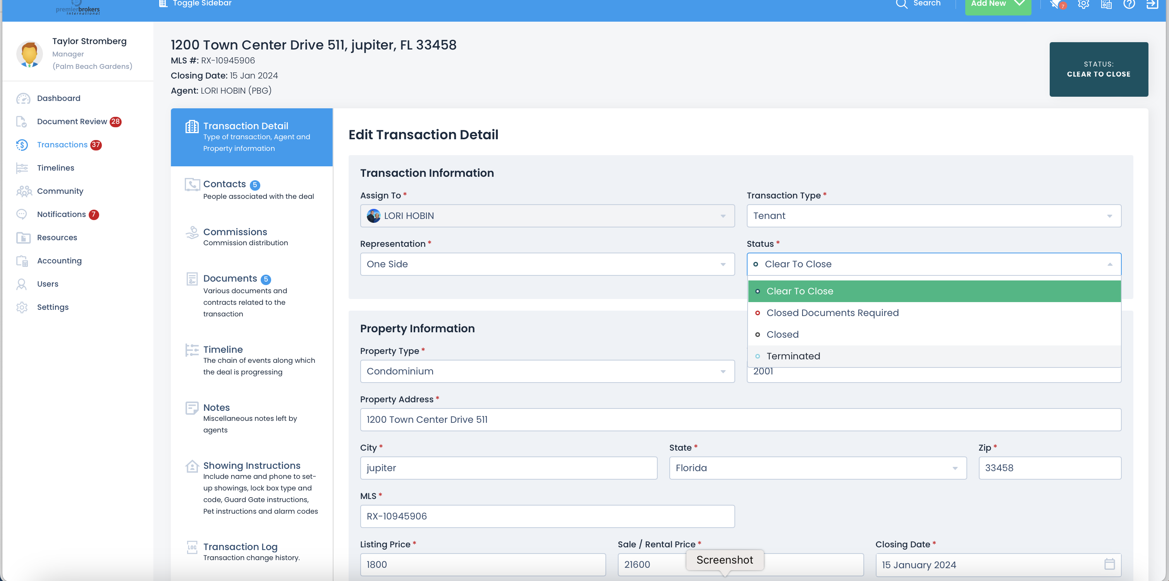Open Accounting in sidebar

tap(59, 261)
